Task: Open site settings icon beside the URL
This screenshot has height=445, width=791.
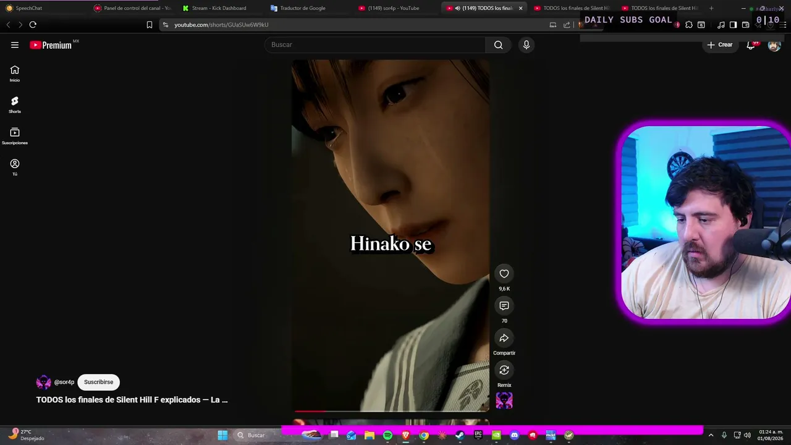Action: [165, 25]
